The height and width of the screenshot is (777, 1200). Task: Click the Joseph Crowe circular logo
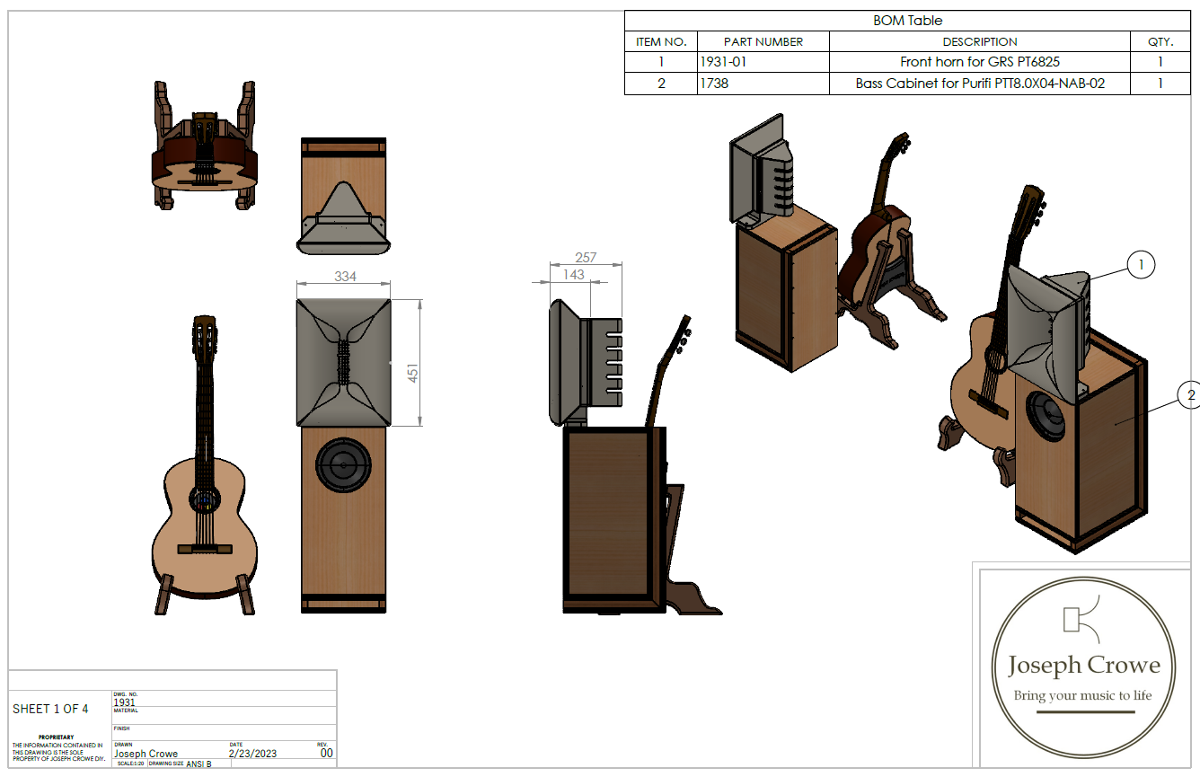click(x=1083, y=666)
